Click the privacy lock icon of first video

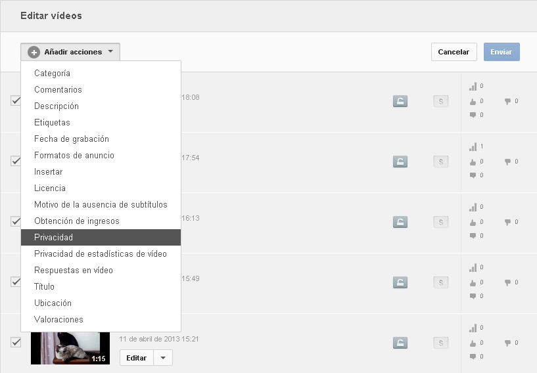coord(400,101)
